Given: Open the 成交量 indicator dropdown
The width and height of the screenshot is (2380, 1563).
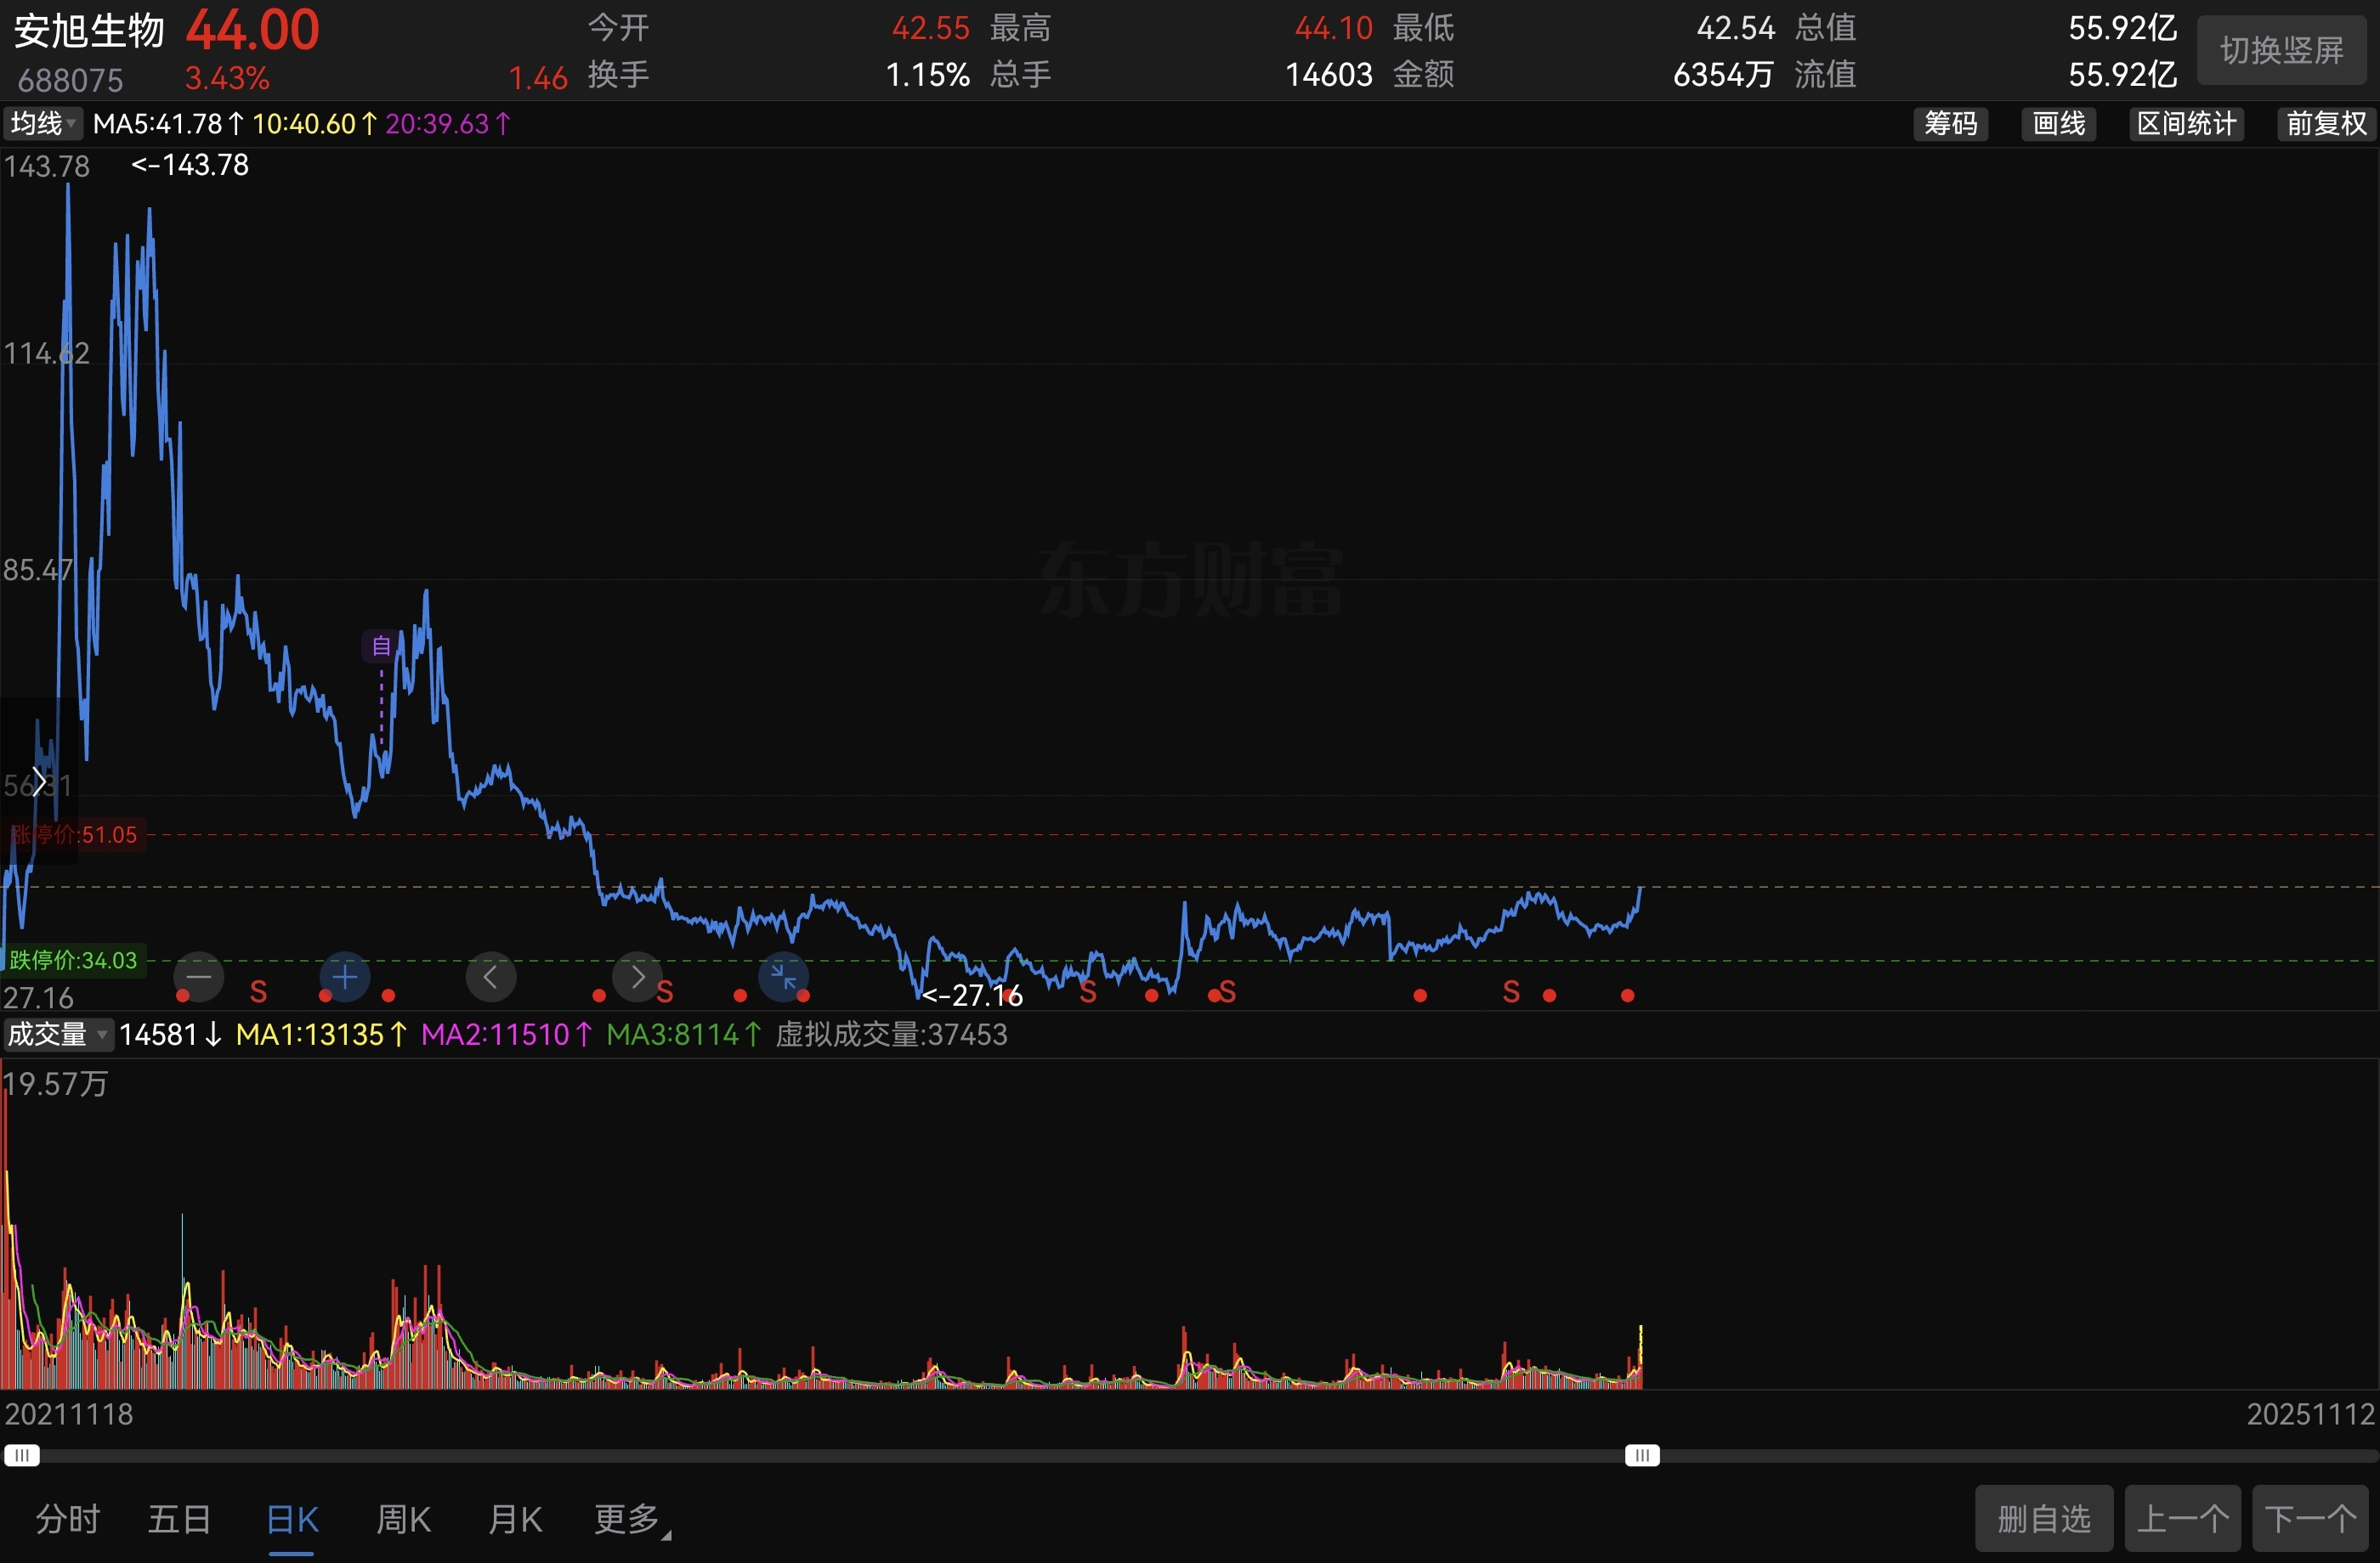Looking at the screenshot, I should pyautogui.click(x=57, y=1035).
